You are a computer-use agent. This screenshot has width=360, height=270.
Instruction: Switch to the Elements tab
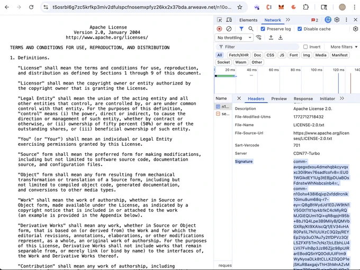pyautogui.click(x=248, y=20)
